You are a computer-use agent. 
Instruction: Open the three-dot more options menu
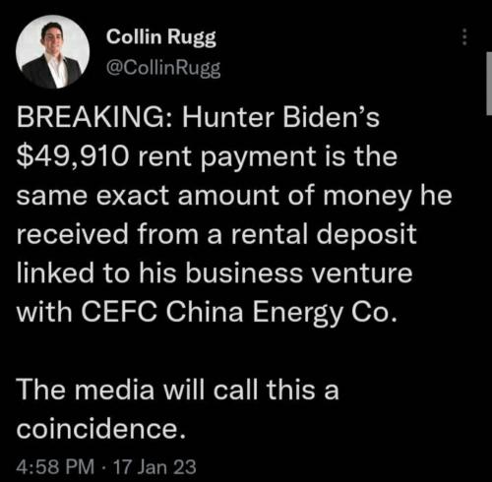coord(464,36)
